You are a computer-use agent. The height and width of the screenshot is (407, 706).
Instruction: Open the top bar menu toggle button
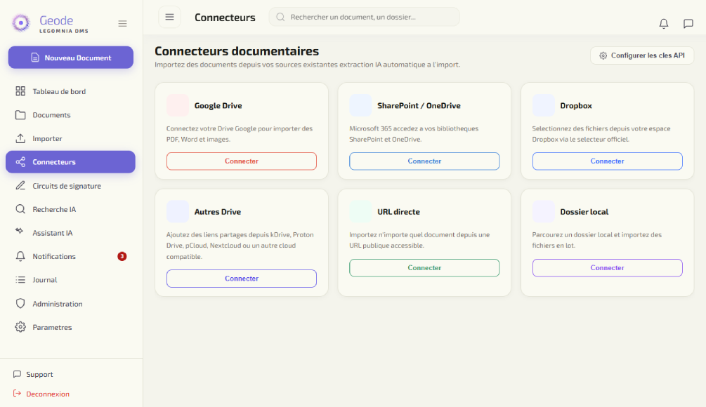[170, 17]
